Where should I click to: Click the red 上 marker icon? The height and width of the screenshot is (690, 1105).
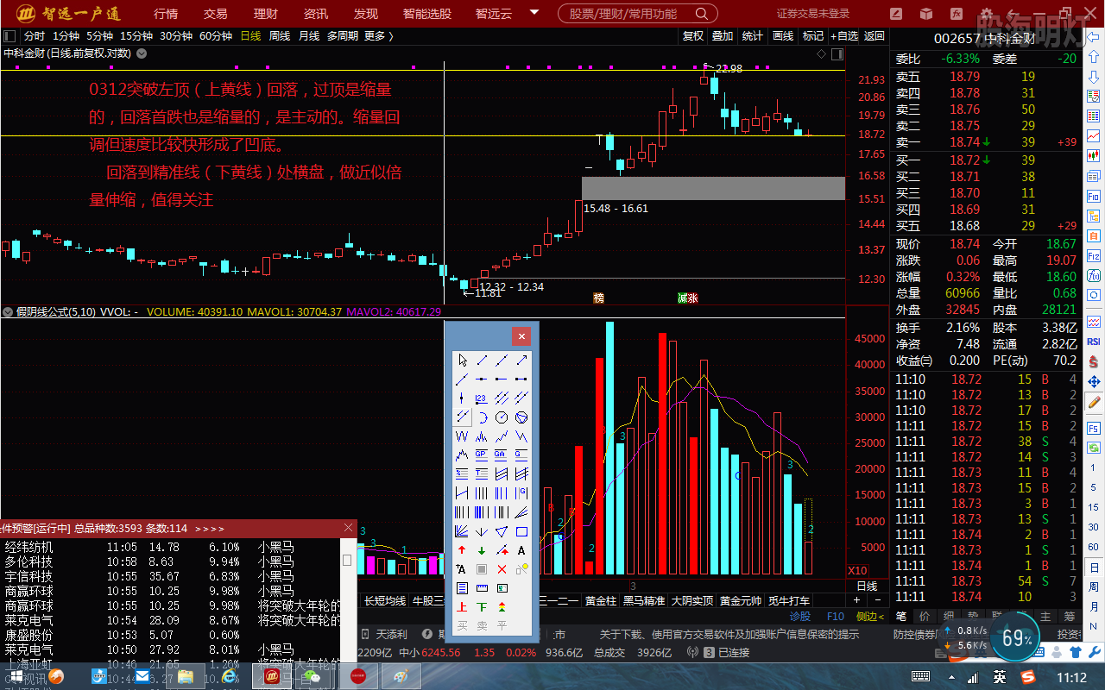click(462, 606)
